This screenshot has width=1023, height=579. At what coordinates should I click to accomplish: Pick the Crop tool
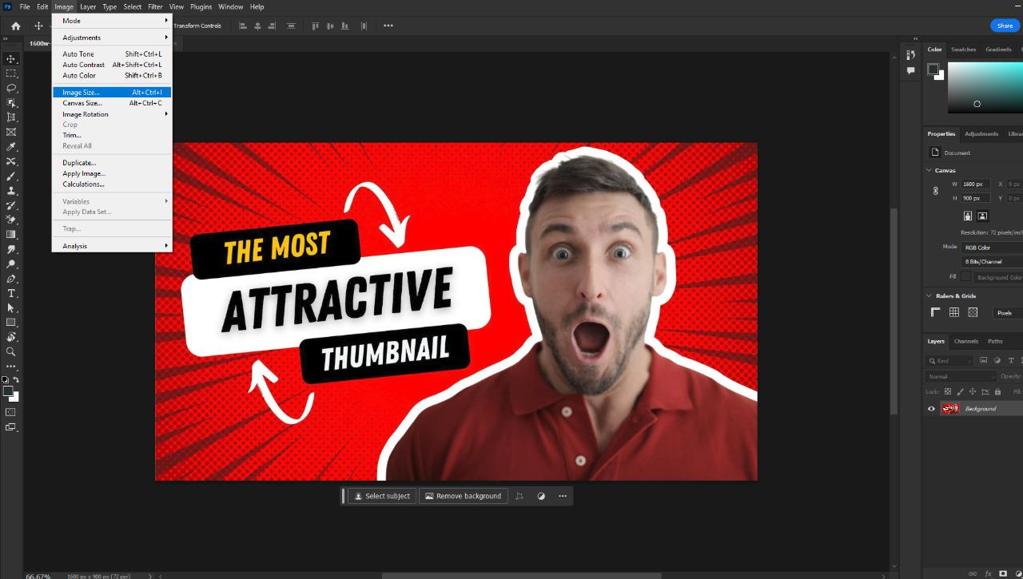(11, 117)
